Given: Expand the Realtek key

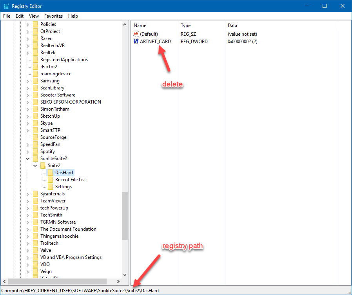Looking at the screenshot, I should pos(27,53).
